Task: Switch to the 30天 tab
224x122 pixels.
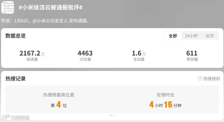Action: 210,36
